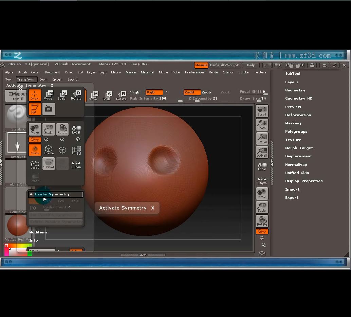Toggle the M material mode next to Rgb
The height and width of the screenshot is (317, 351).
(x=167, y=92)
